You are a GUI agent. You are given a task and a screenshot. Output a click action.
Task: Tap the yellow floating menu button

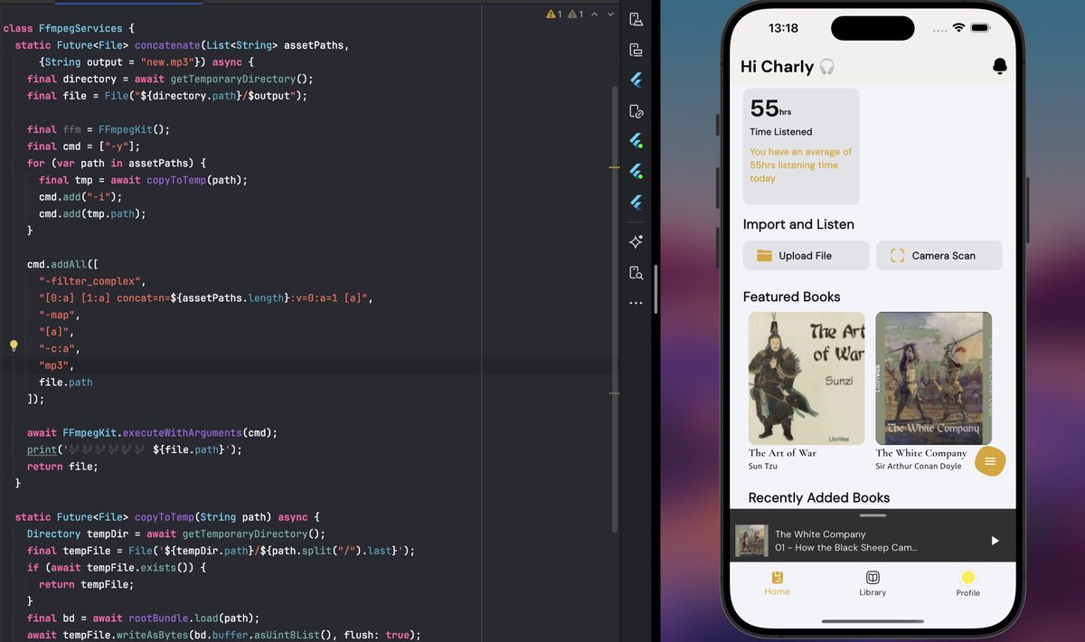990,461
